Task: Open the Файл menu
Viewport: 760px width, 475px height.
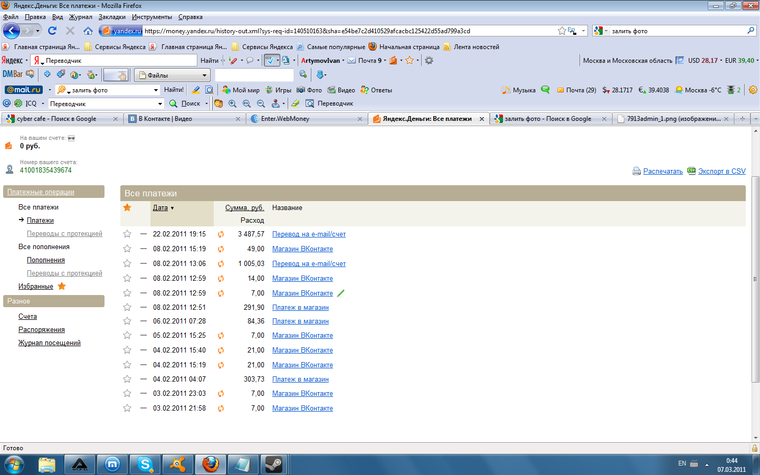Action: [x=11, y=17]
